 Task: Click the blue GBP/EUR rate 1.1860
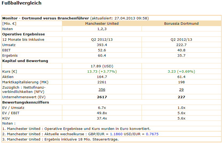[x=116, y=134]
